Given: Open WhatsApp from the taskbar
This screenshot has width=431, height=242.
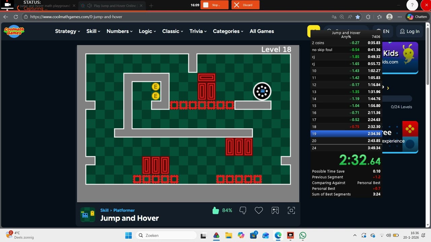Looking at the screenshot, I should click(x=303, y=235).
